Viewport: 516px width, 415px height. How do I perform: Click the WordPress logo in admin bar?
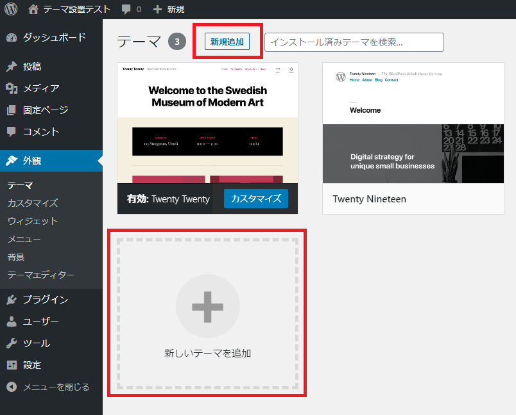click(11, 10)
